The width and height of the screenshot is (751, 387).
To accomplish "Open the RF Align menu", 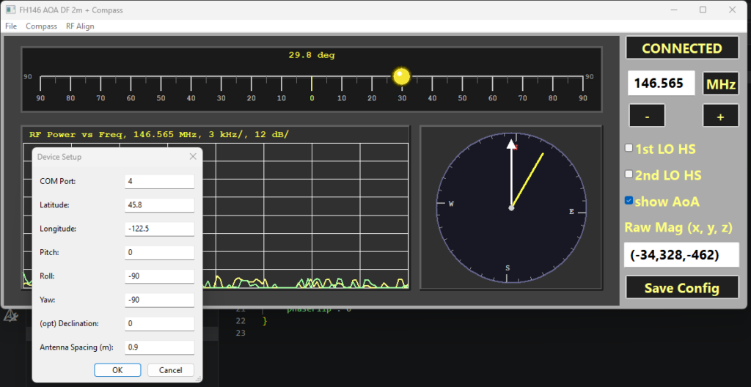I will click(80, 26).
